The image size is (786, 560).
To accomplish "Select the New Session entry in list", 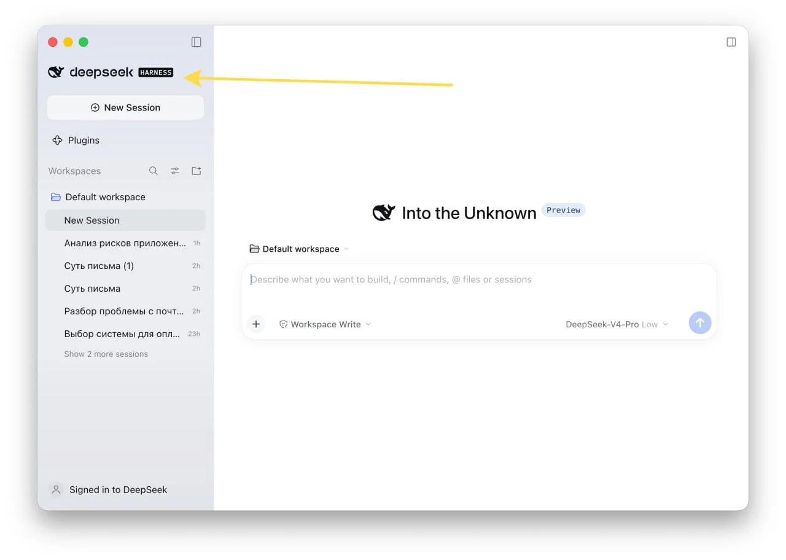I will pos(125,220).
